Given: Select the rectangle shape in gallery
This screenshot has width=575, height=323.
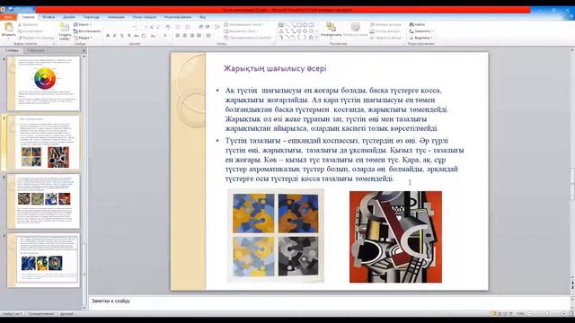Looking at the screenshot, I should (299, 25).
